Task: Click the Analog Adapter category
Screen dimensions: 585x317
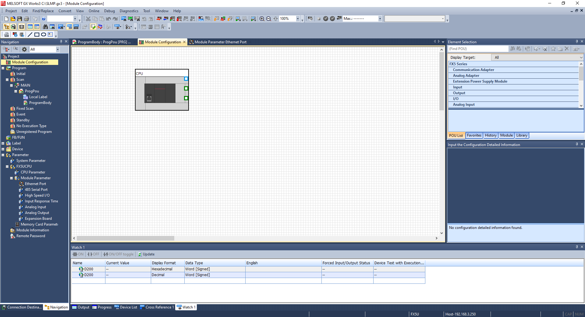Action: point(466,76)
